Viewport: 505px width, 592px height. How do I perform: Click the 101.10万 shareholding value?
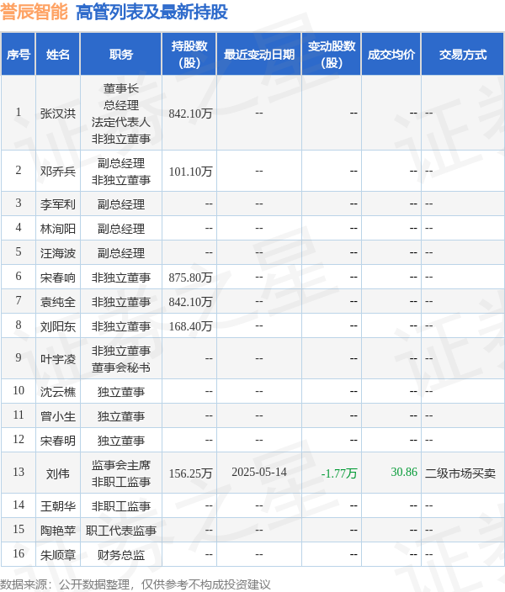(190, 172)
